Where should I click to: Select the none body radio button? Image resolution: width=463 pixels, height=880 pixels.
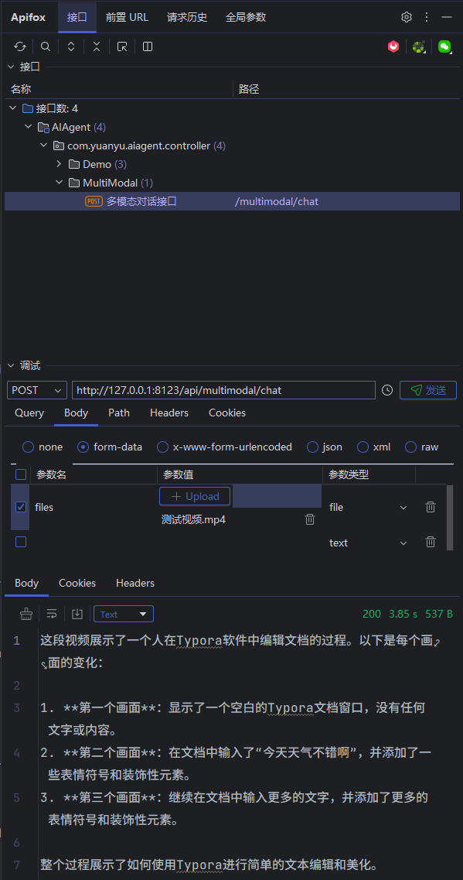(x=28, y=447)
